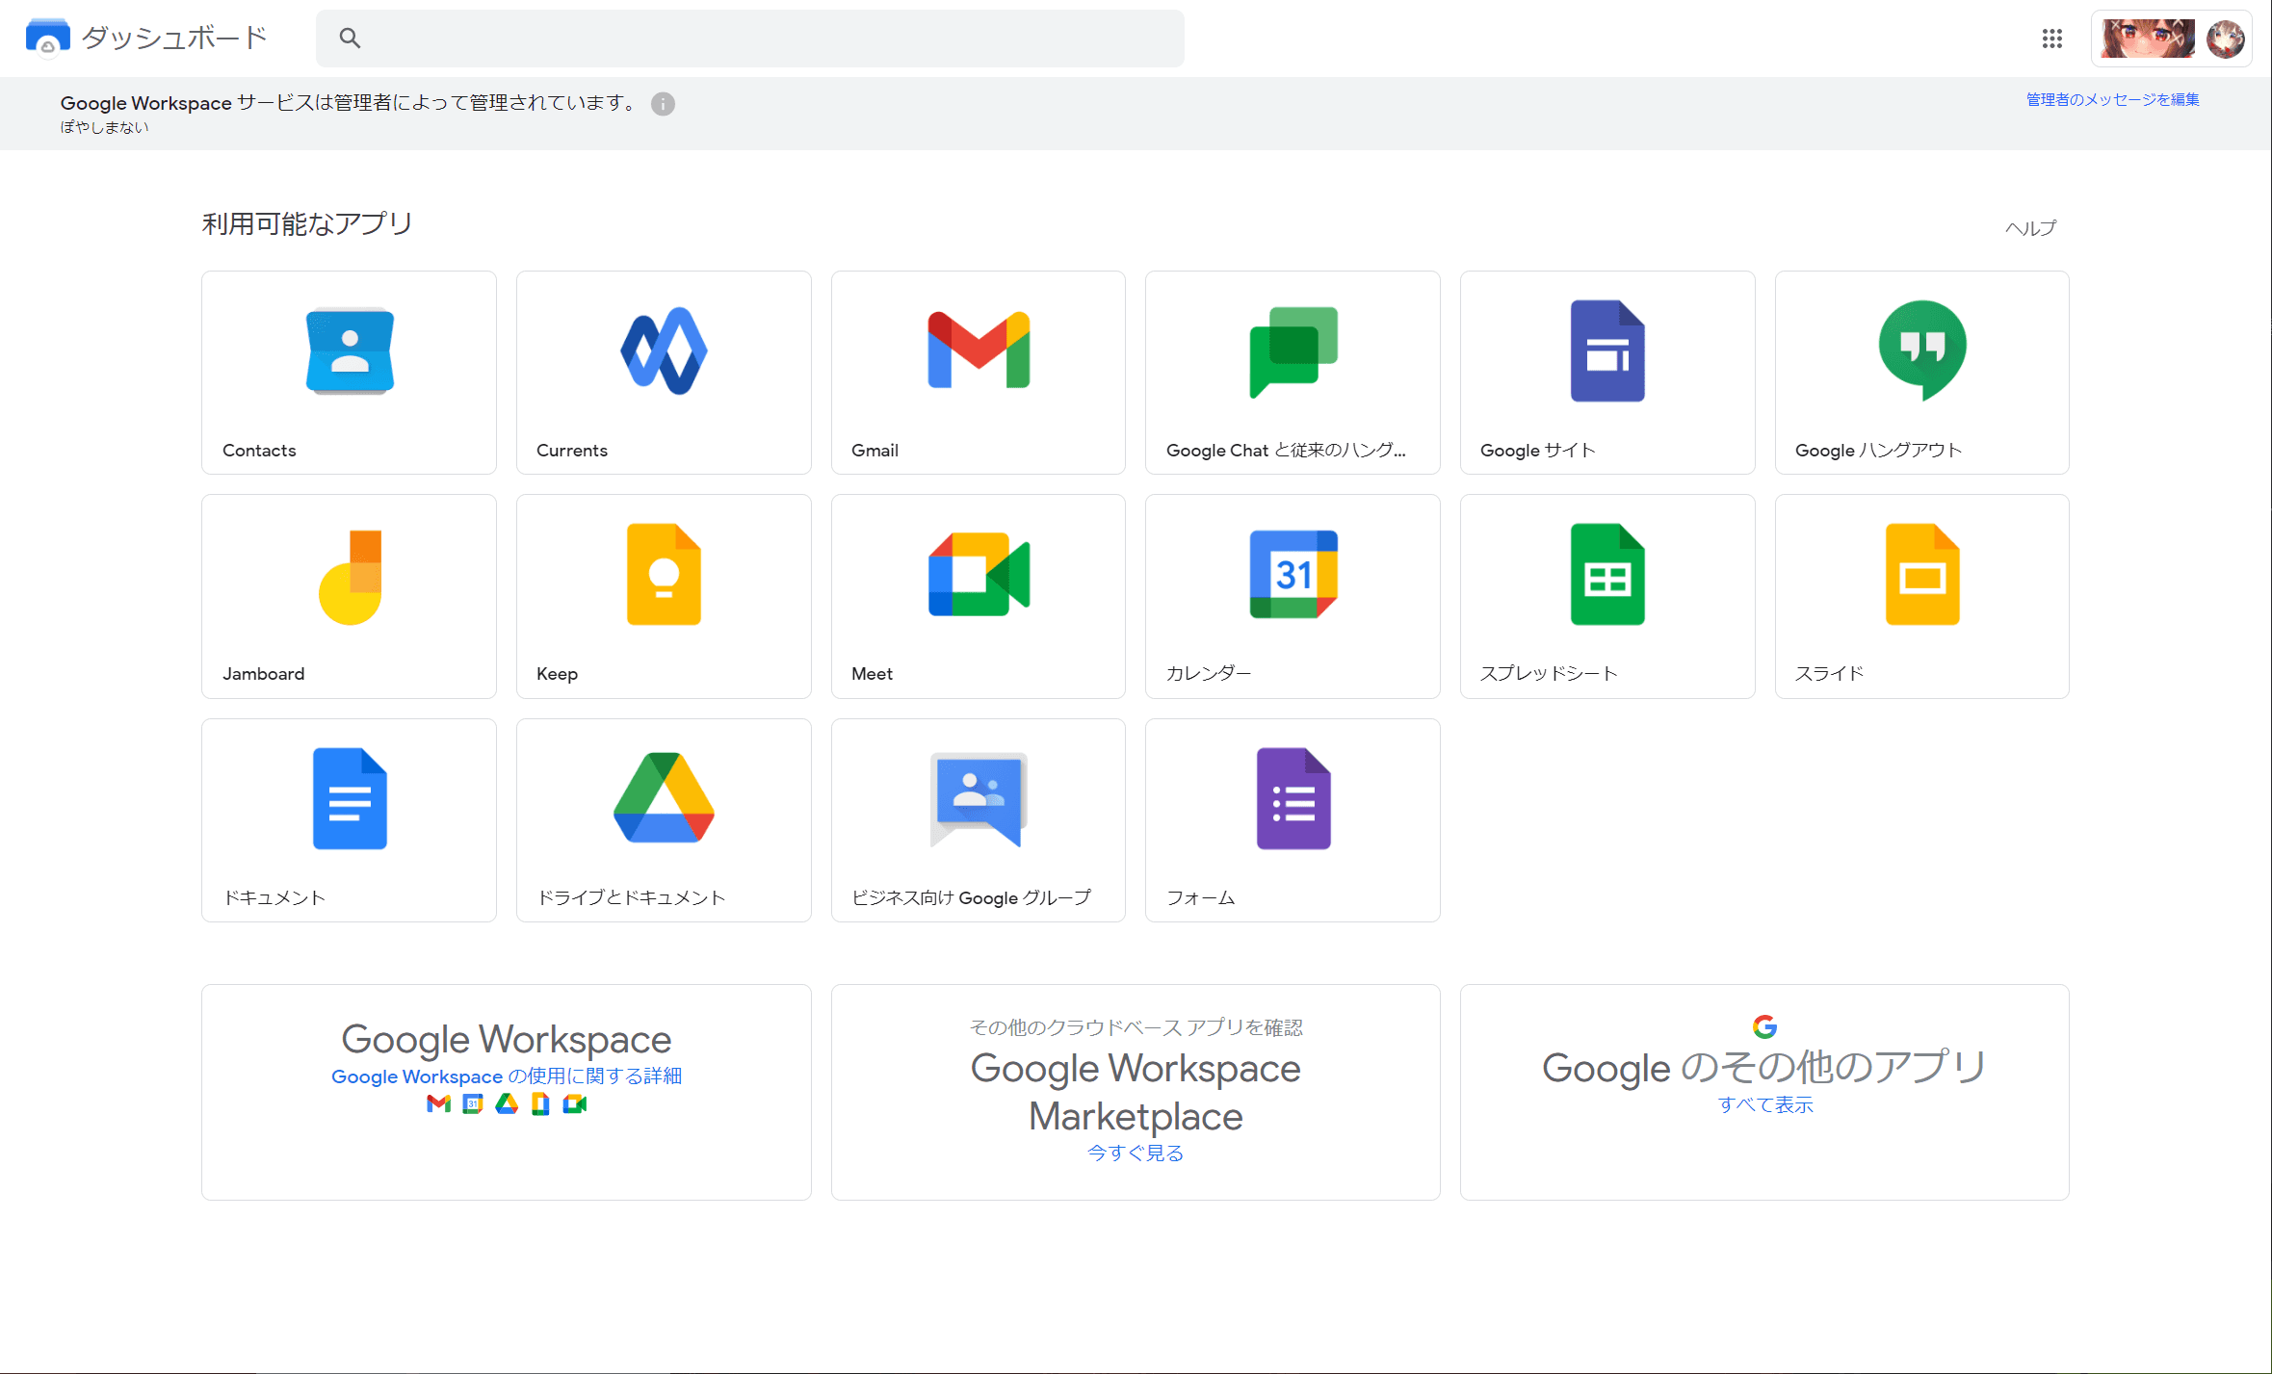The height and width of the screenshot is (1374, 2272).
Task: Open スプレッドシート
Action: (1606, 596)
